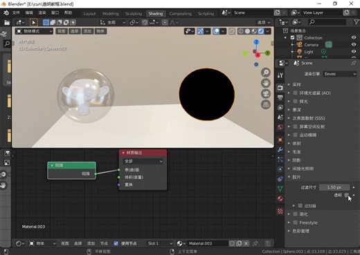Toggle 透明 film transparent checkbox
Screen dimensions: 360x255
347,195
